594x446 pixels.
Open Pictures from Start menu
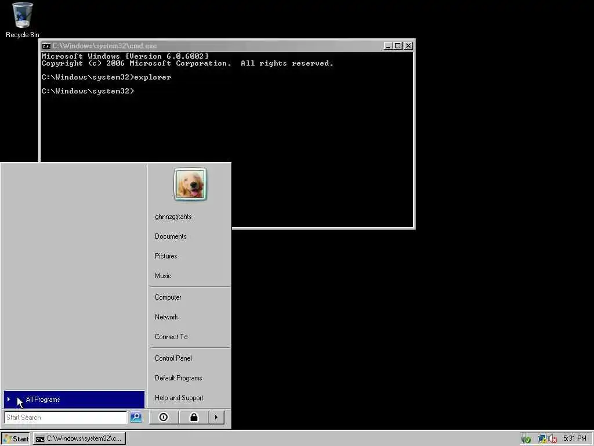[166, 256]
